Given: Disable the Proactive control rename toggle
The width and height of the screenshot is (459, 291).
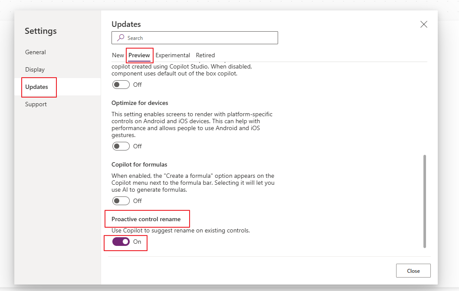Looking at the screenshot, I should (120, 242).
